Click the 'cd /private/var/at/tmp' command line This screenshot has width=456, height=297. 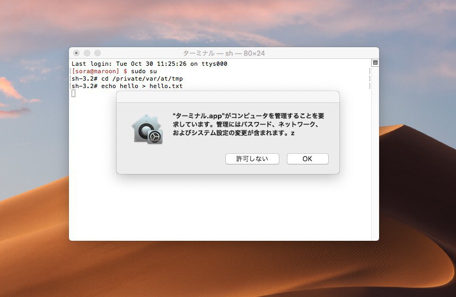pos(127,79)
